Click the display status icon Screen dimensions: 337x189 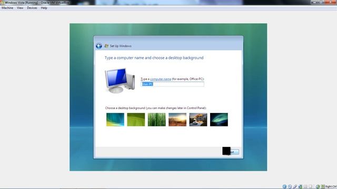[310, 187]
